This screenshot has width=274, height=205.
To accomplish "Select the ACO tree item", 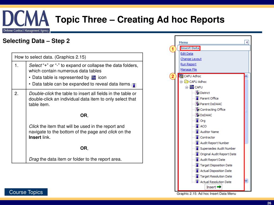I will coord(203,126).
